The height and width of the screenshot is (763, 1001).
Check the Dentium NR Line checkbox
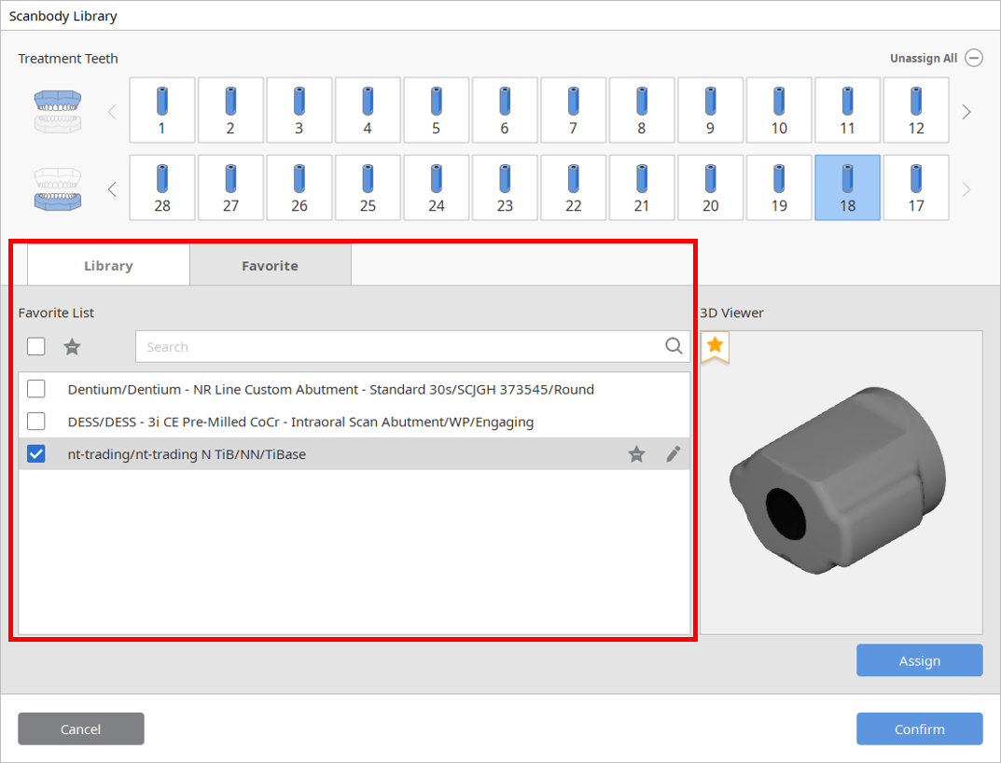(36, 389)
